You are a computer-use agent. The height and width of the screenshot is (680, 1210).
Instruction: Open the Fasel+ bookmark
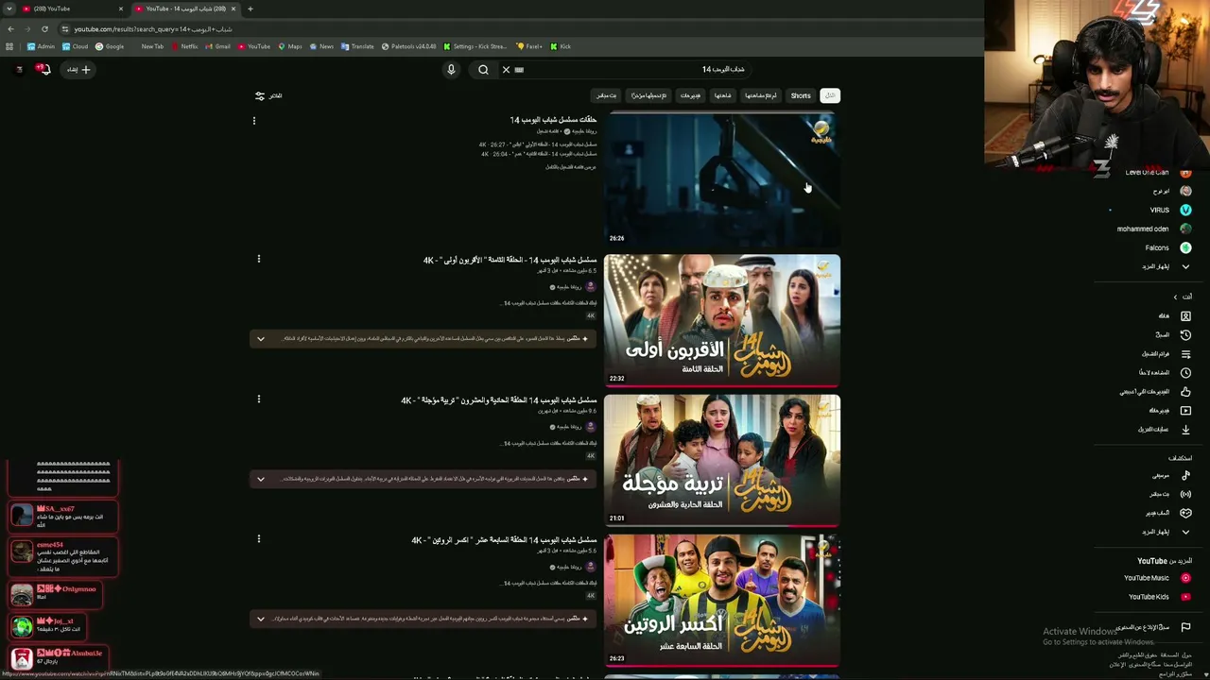click(x=529, y=46)
